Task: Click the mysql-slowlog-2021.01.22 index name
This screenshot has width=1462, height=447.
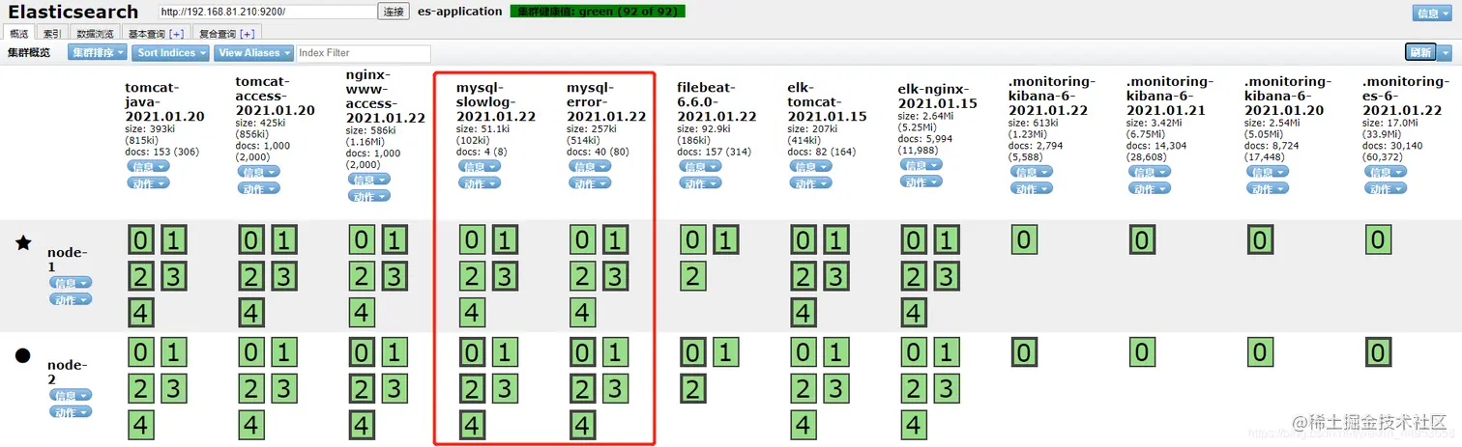Action: point(496,101)
